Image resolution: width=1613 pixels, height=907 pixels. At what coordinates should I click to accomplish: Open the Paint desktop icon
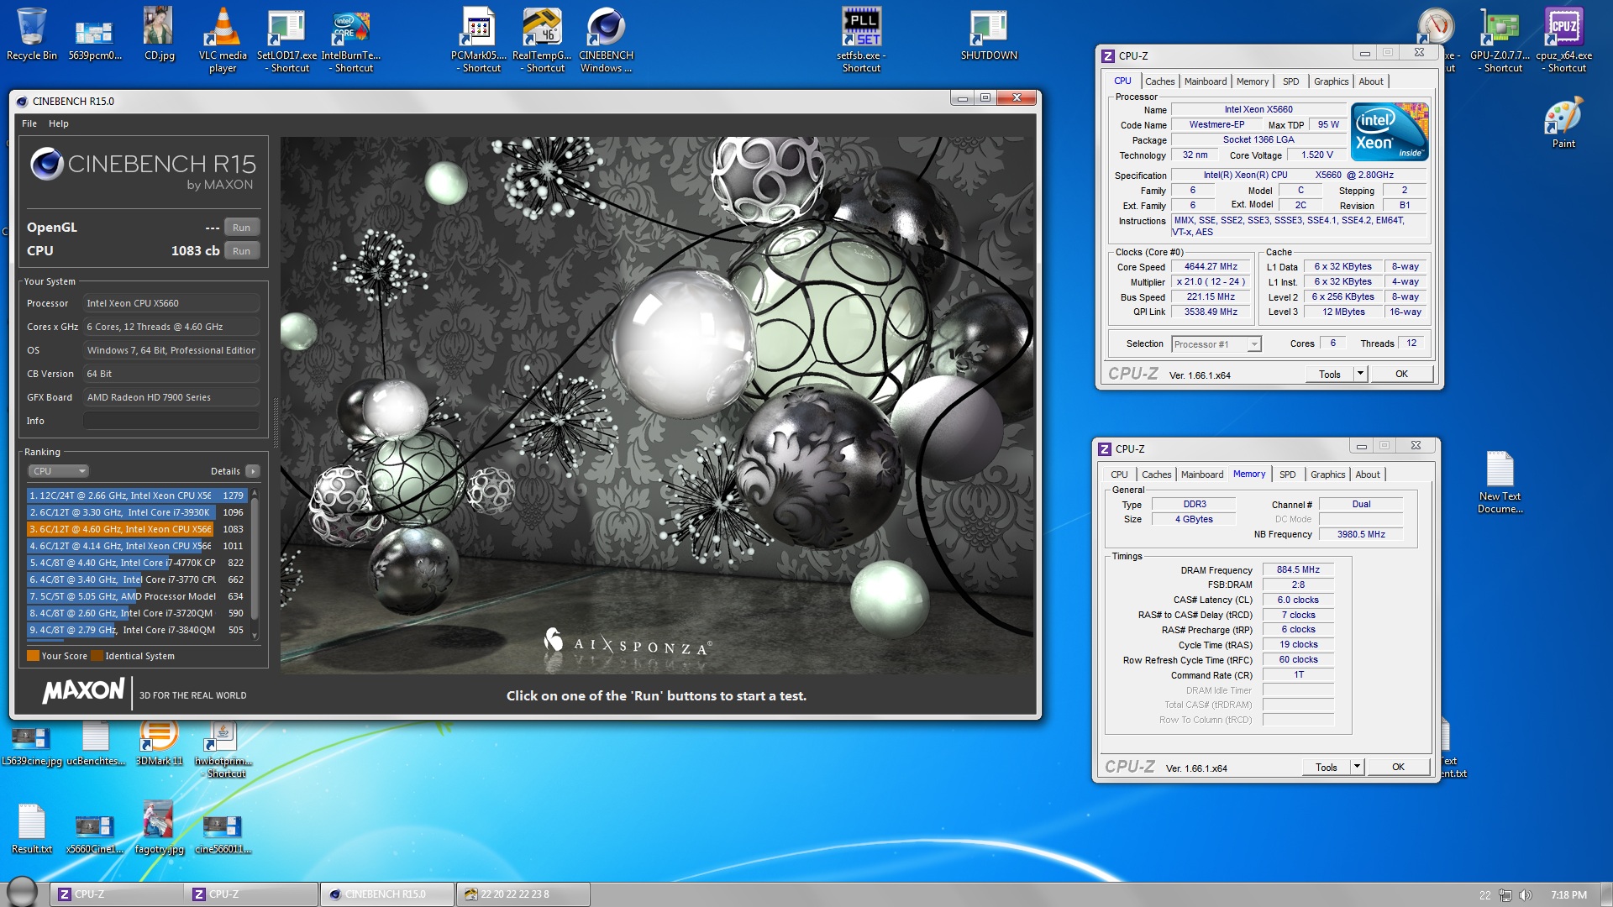1563,123
